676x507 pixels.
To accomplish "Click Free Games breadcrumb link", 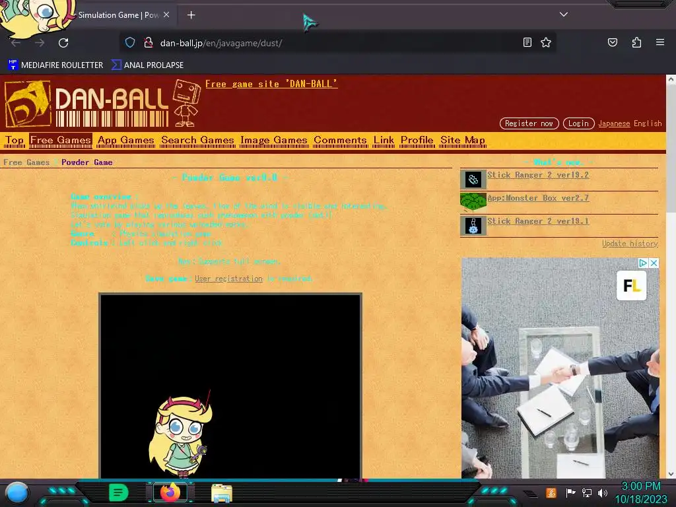I will tap(26, 162).
